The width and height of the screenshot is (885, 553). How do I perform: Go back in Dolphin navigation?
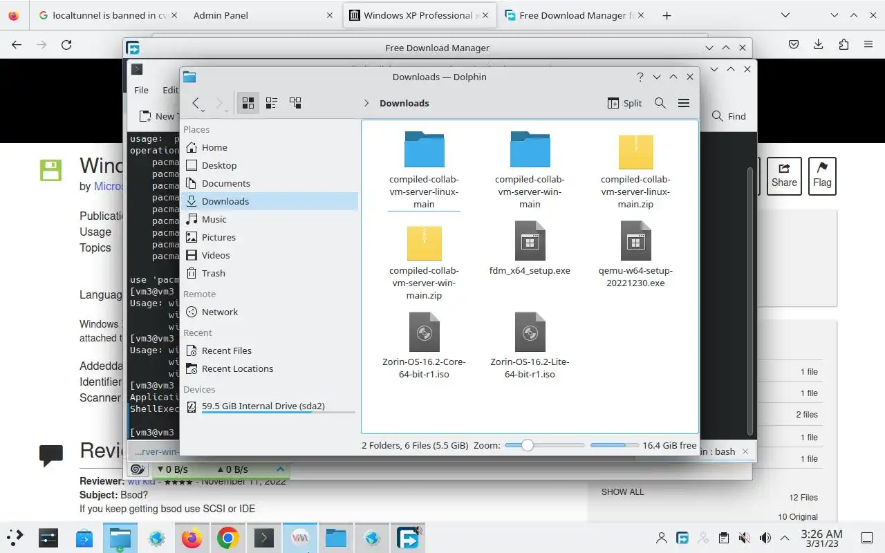(196, 103)
